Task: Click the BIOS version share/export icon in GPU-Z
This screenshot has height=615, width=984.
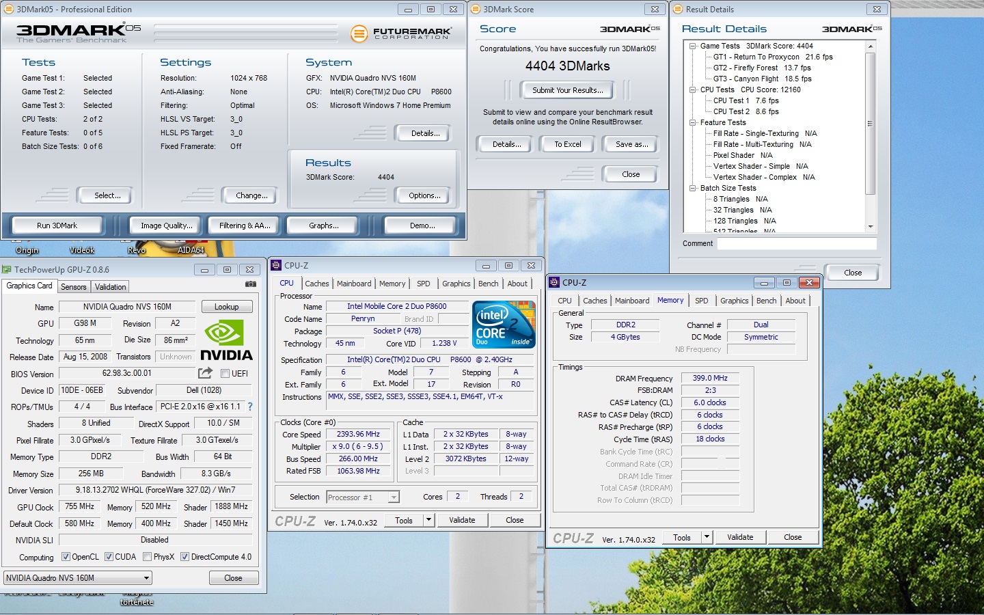Action: click(x=205, y=372)
